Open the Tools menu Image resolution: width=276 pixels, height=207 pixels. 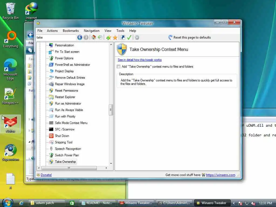pos(120,31)
